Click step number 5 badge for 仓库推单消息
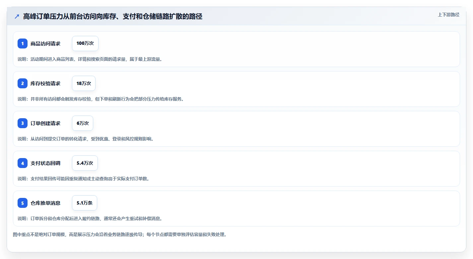 point(23,203)
